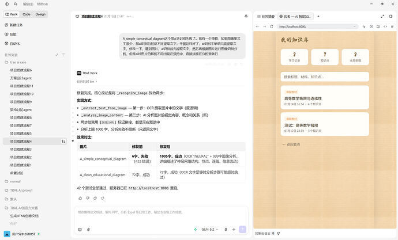Open task 项目搭建流程5
The height and width of the screenshot is (240, 398).
click(21, 134)
